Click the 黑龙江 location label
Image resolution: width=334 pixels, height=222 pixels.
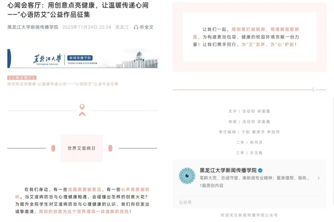coord(122,27)
